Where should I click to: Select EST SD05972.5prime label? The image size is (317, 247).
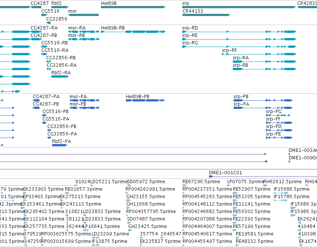tap(146, 182)
